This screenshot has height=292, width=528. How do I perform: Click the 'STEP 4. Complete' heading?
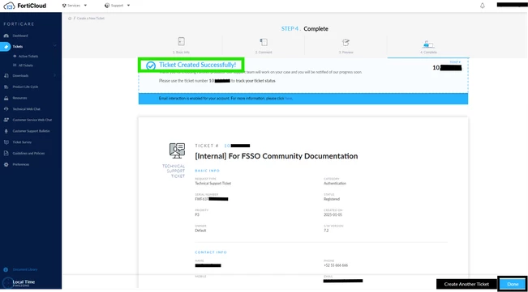click(305, 29)
